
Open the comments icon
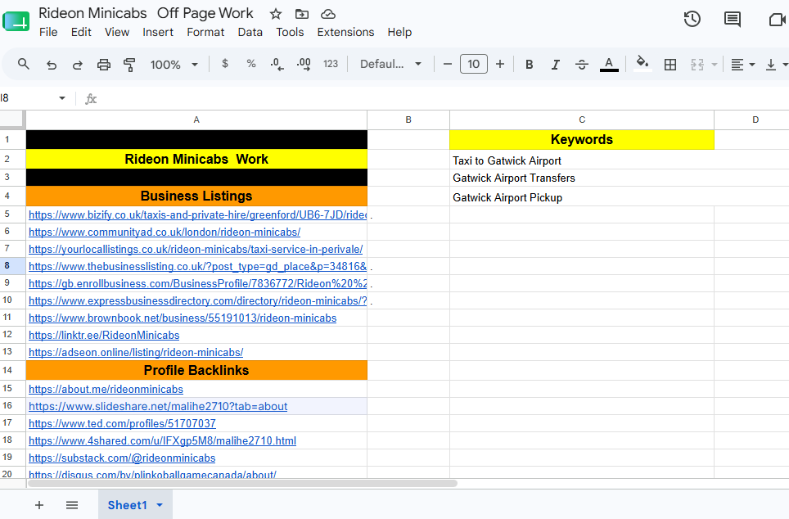click(733, 19)
